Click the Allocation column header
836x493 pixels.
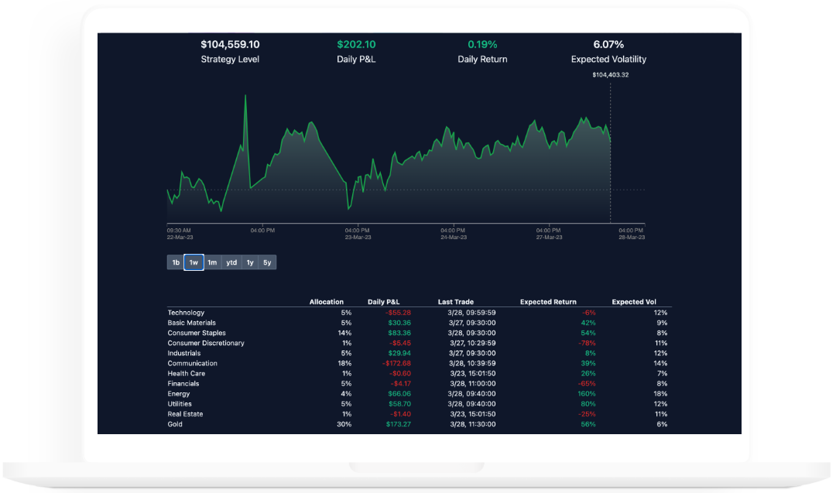(327, 302)
